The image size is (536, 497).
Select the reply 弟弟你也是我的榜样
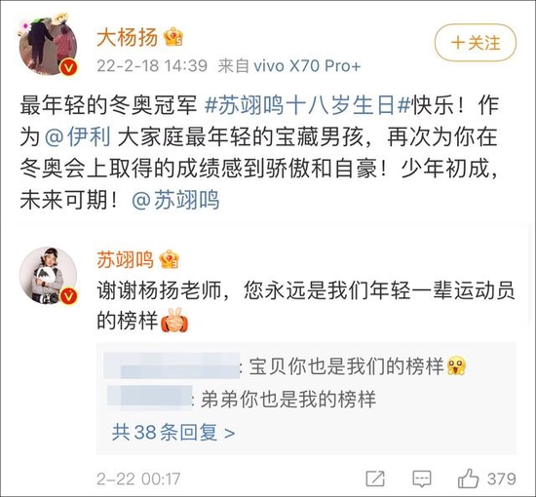(x=288, y=399)
